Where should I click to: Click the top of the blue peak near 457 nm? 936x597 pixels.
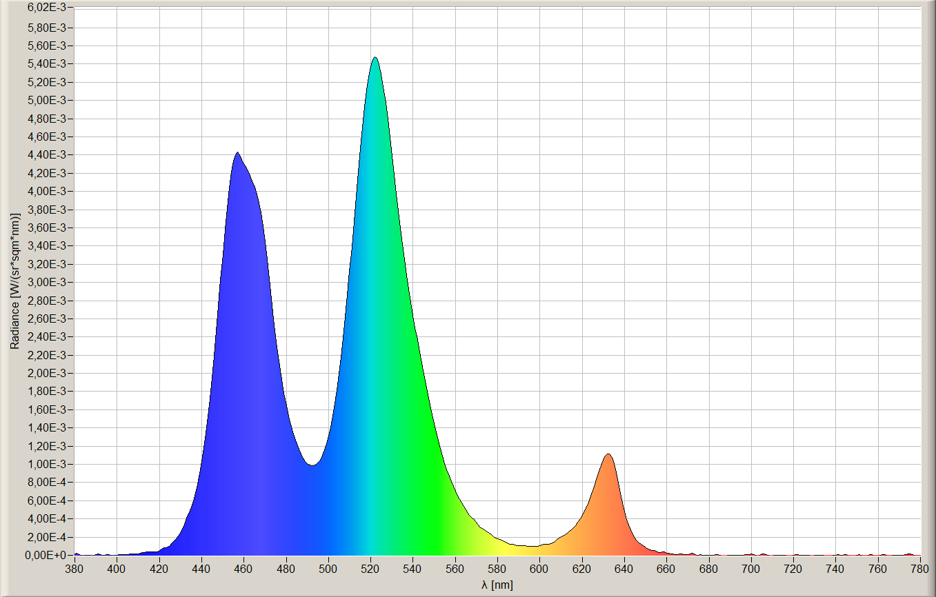pyautogui.click(x=237, y=154)
